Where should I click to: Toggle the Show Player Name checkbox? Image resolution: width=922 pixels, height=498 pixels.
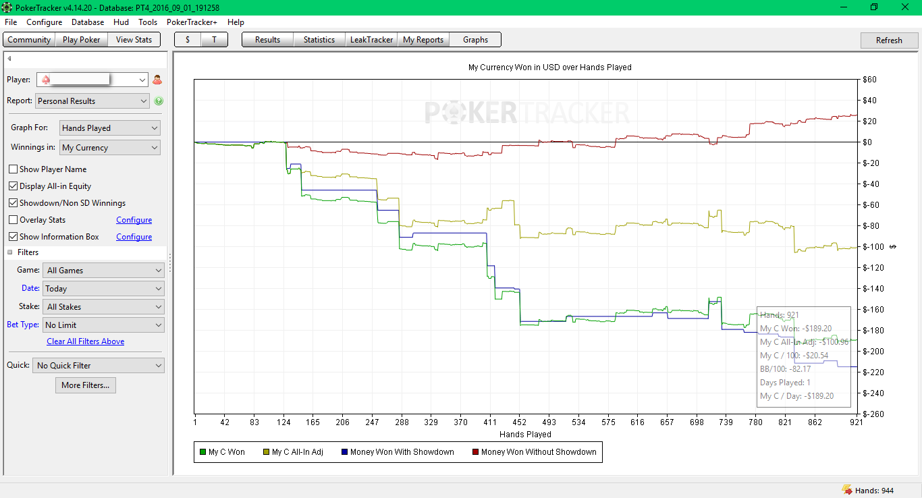pos(13,169)
